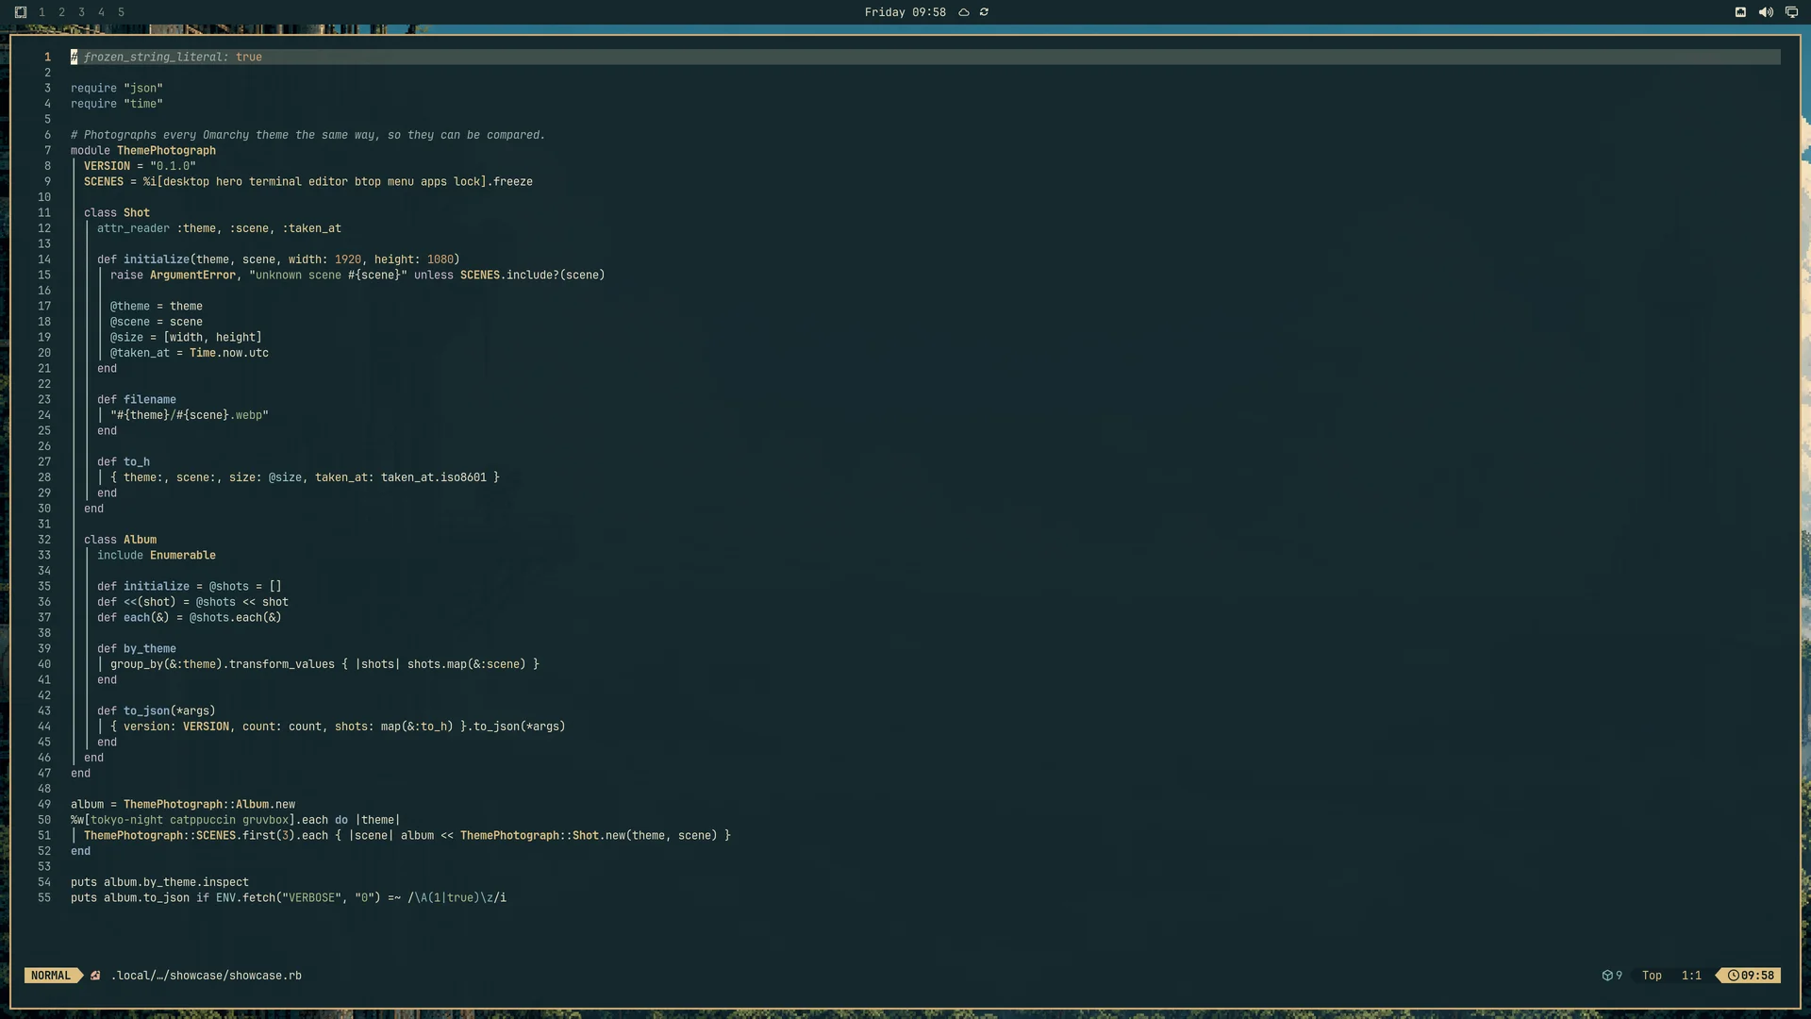
Task: Switch to workspace 5
Action: [121, 12]
